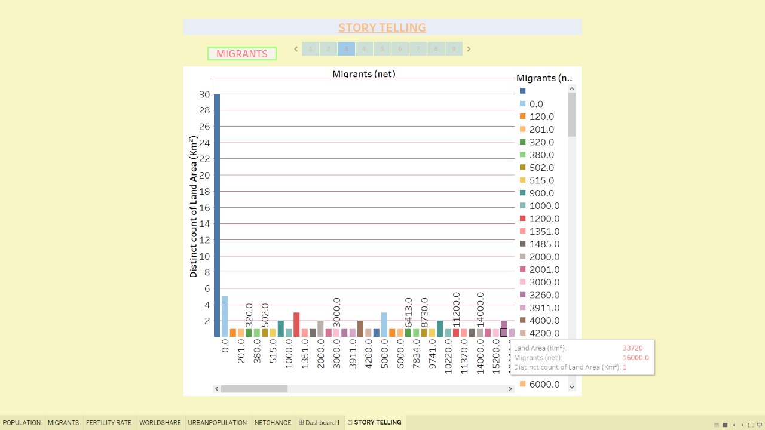Click legend entry 2000.0
The width and height of the screenshot is (765, 430).
[544, 257]
